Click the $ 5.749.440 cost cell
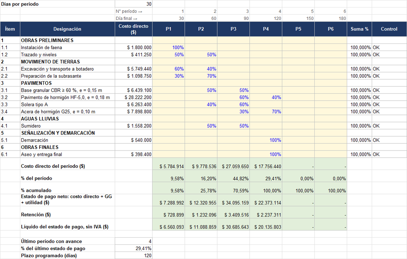The image size is (407, 259). [x=134, y=69]
